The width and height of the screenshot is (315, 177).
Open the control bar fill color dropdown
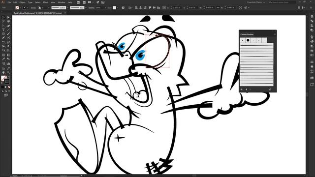[x=20, y=8]
